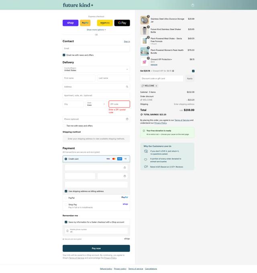This screenshot has width=257, height=273.
Task: Open Shop's Terms of Service link
Action: tap(77, 258)
